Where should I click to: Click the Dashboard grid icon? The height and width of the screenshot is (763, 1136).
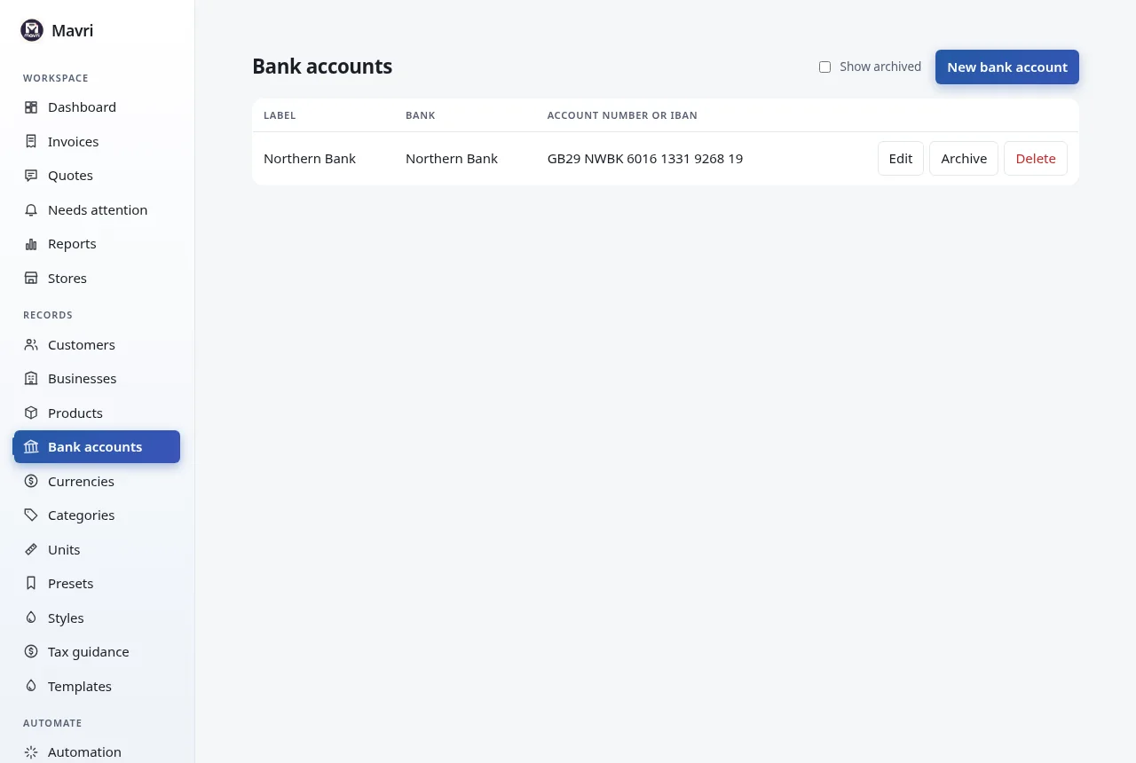tap(31, 107)
